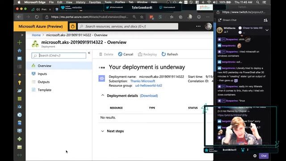286x161 pixels.
Task: Click the Azure preview bug icon
Action: (x=72, y=26)
